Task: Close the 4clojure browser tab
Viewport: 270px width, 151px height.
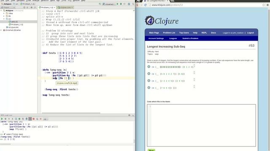Action: click(x=167, y=1)
